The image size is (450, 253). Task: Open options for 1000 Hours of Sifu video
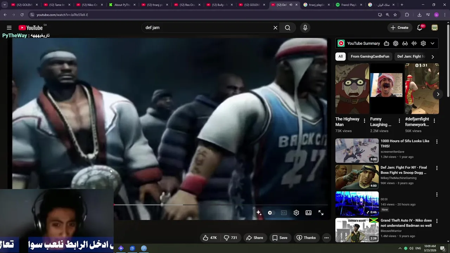click(x=437, y=142)
